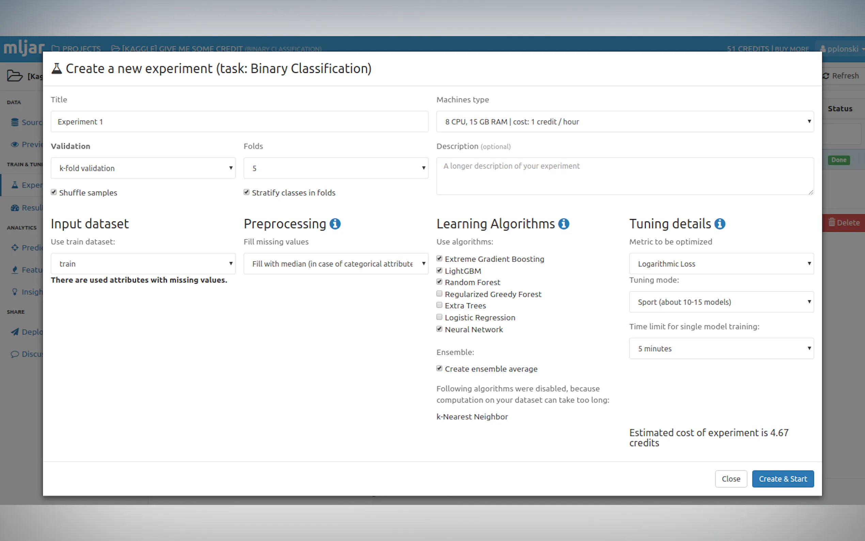
Task: Click the experiment Title input field
Action: [239, 122]
